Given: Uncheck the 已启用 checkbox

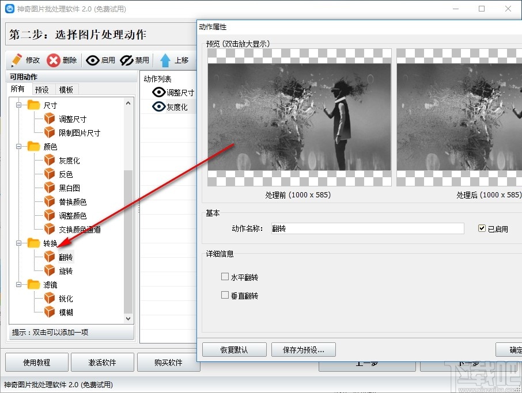Looking at the screenshot, I should (x=482, y=228).
